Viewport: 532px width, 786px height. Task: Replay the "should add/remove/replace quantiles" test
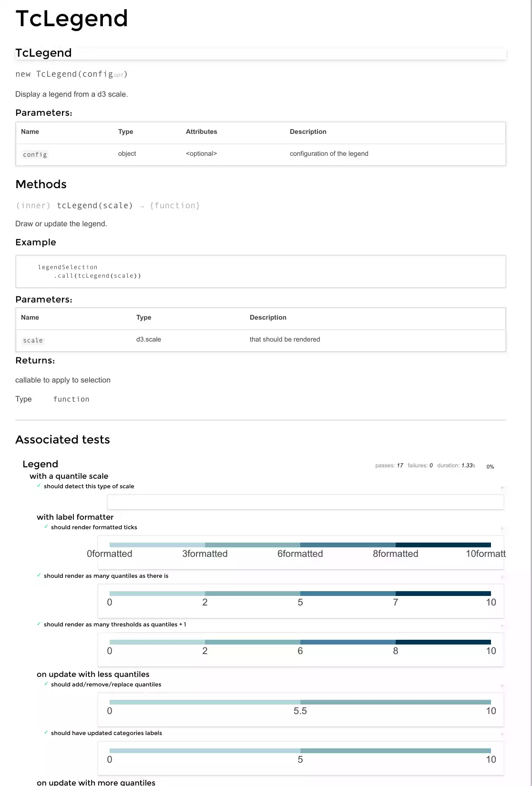pos(502,685)
